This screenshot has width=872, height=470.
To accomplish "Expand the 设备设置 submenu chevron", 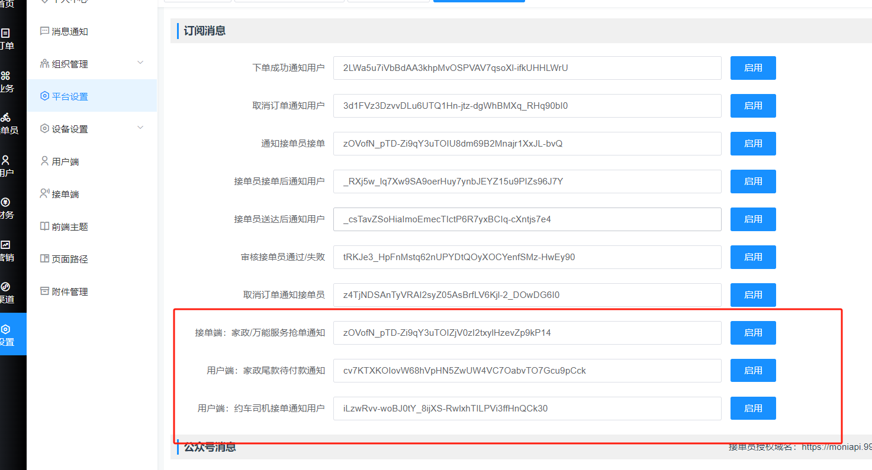I will point(140,128).
